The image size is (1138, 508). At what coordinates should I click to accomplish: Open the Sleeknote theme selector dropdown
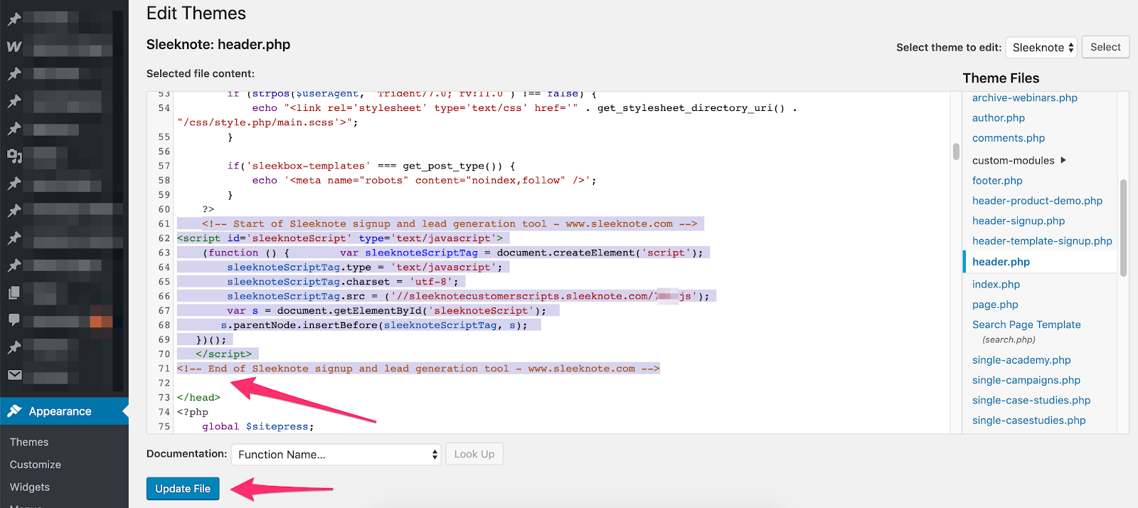pos(1042,48)
